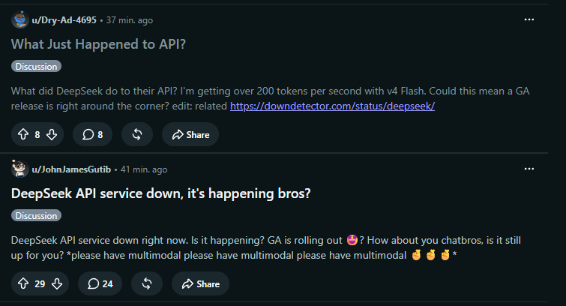Viewport: 566px width, 306px height.
Task: Open the 'What Just Happened to API?' post title
Action: (98, 44)
